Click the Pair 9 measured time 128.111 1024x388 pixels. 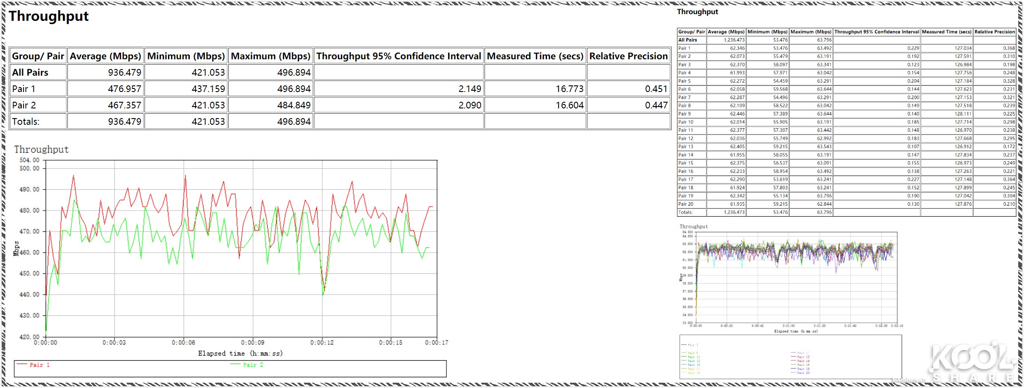963,114
